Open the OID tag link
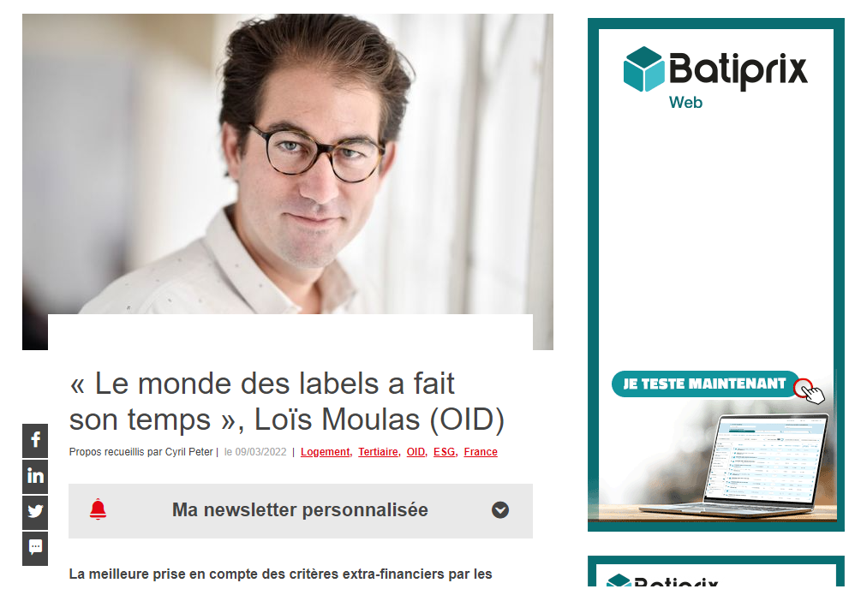 click(416, 452)
